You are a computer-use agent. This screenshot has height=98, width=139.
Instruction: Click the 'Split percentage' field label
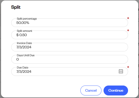[x=27, y=19]
